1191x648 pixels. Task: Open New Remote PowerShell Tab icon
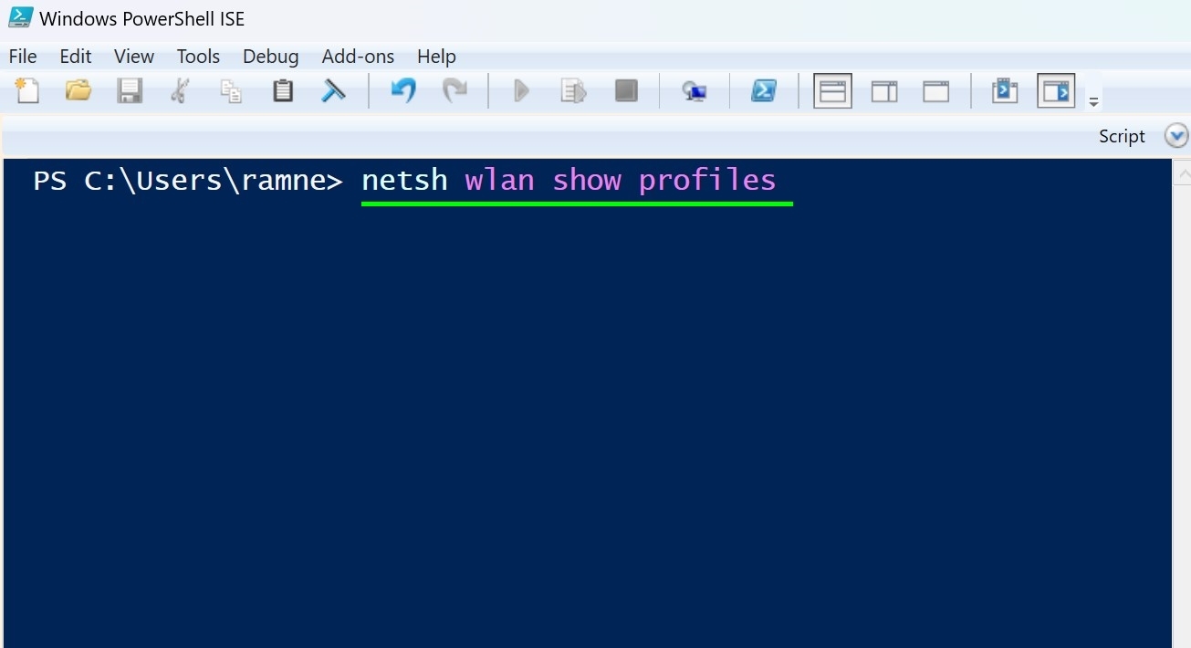(695, 90)
